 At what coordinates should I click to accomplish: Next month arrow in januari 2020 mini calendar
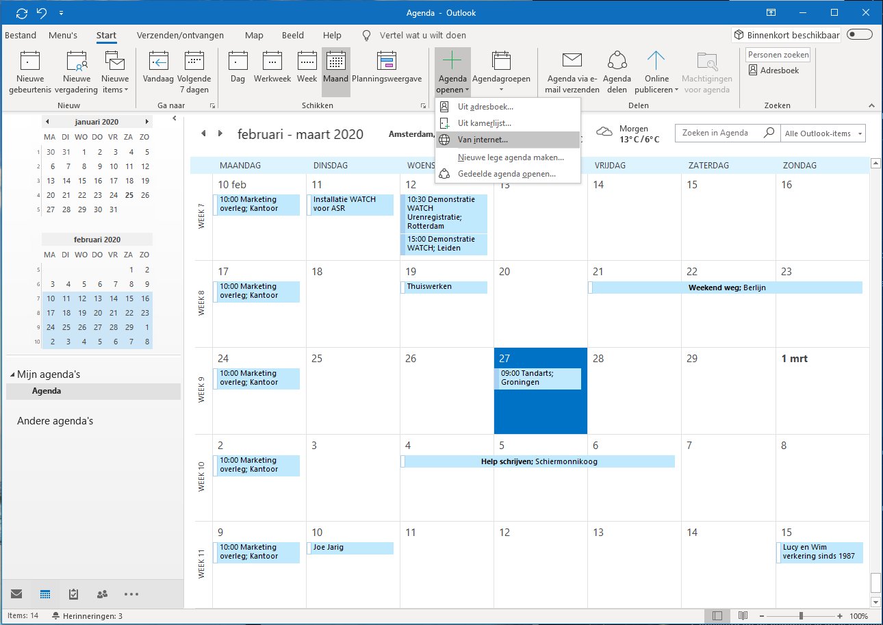146,122
